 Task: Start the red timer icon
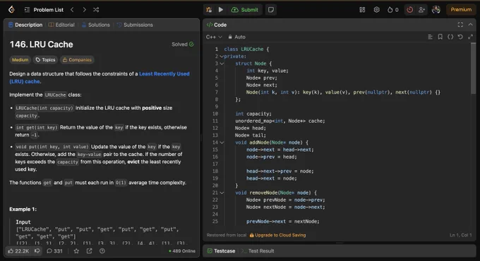click(x=409, y=10)
